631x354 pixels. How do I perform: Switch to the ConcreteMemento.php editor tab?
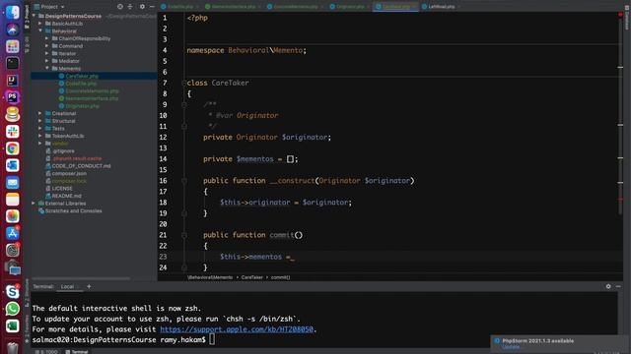[296, 7]
